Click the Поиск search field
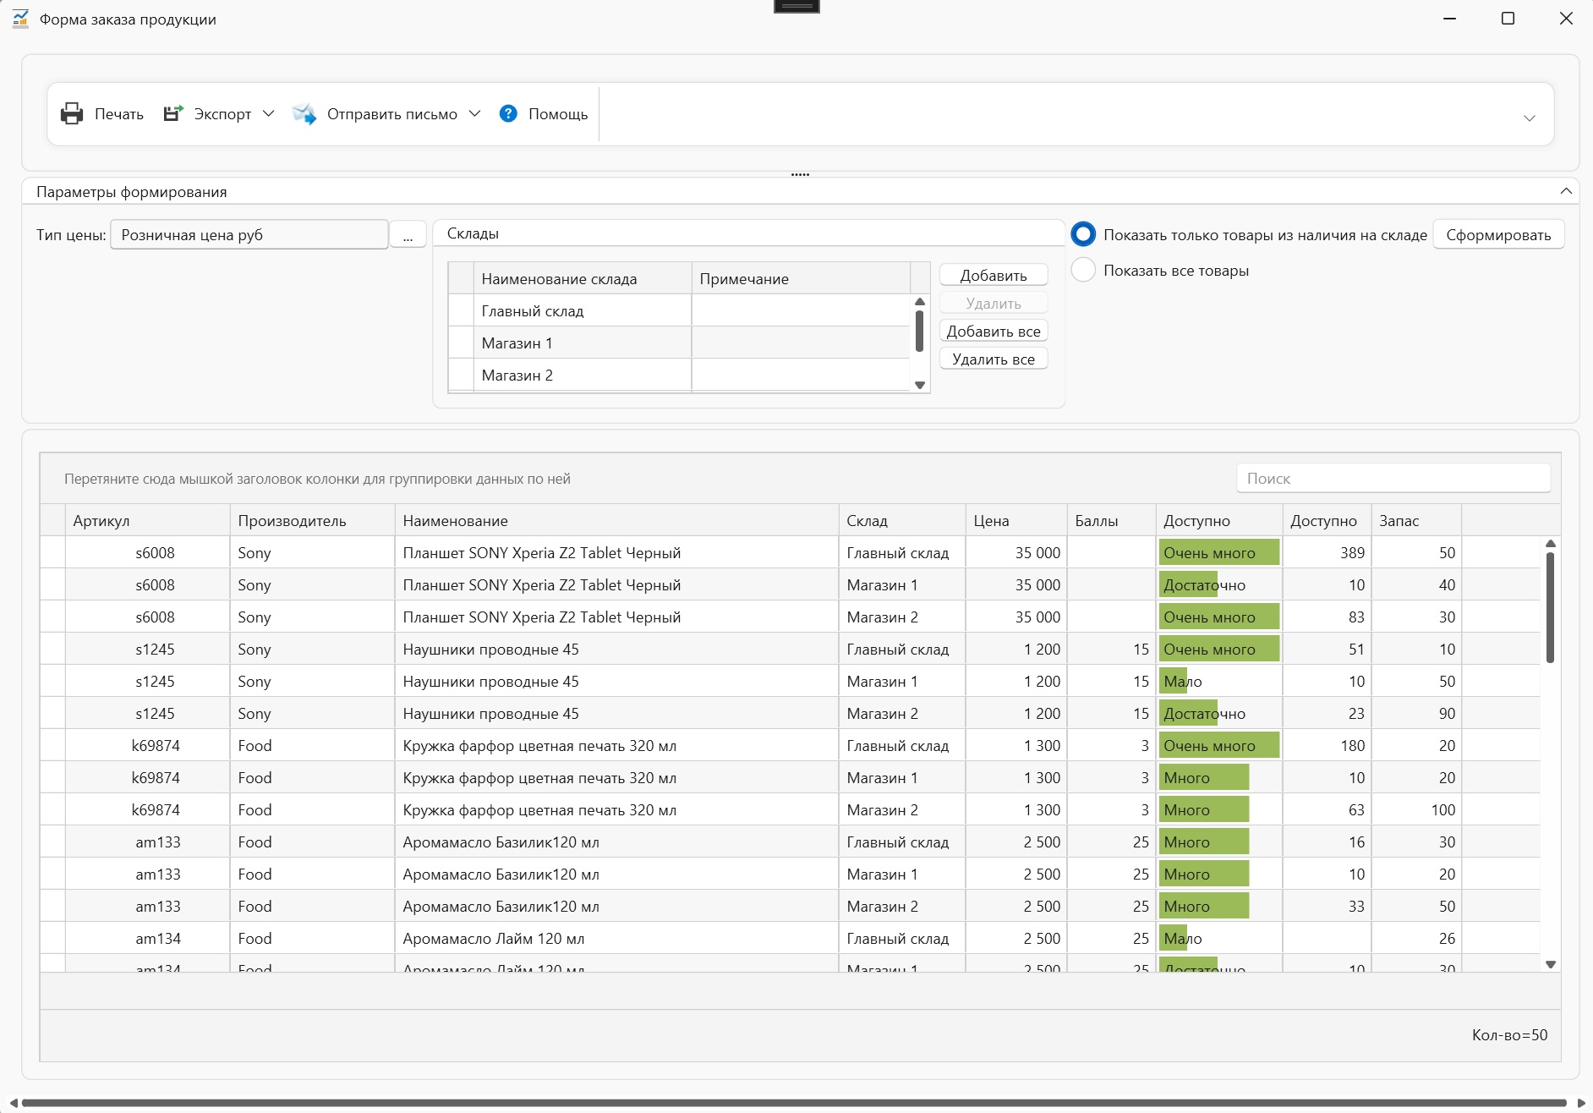This screenshot has height=1113, width=1593. point(1393,478)
